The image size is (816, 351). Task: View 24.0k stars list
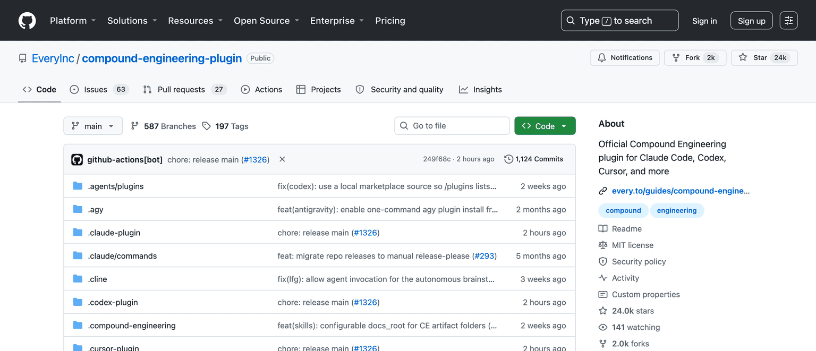(626, 311)
